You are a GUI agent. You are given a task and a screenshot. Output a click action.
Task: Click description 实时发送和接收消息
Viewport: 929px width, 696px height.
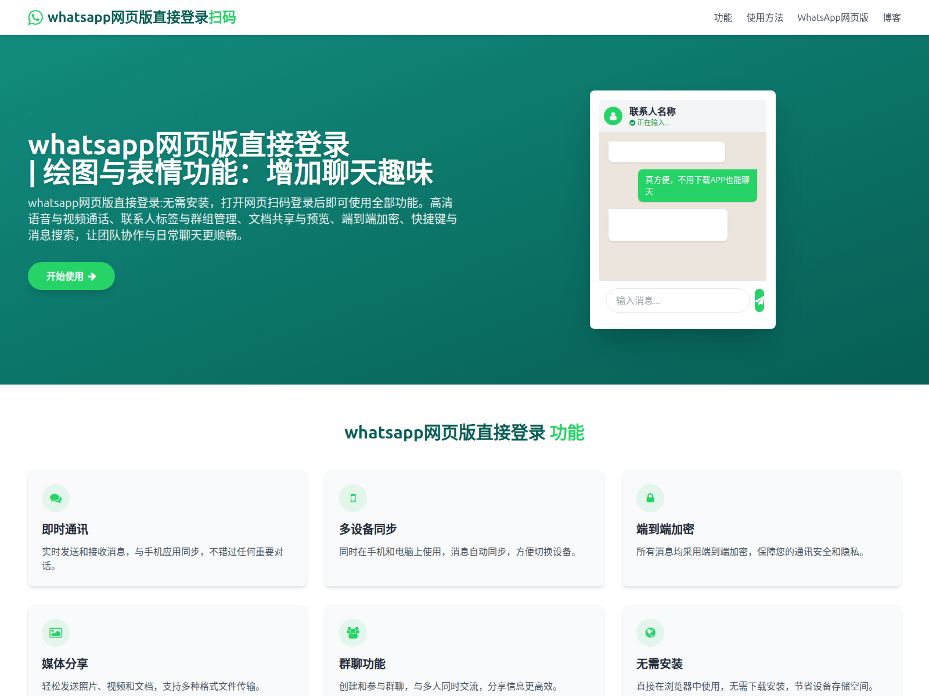click(163, 559)
